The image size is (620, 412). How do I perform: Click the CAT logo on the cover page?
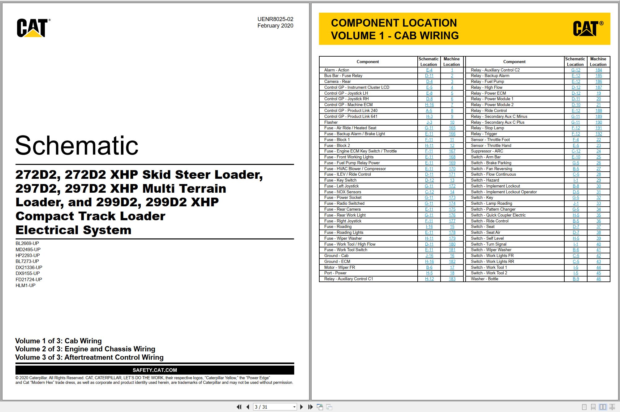pyautogui.click(x=33, y=28)
